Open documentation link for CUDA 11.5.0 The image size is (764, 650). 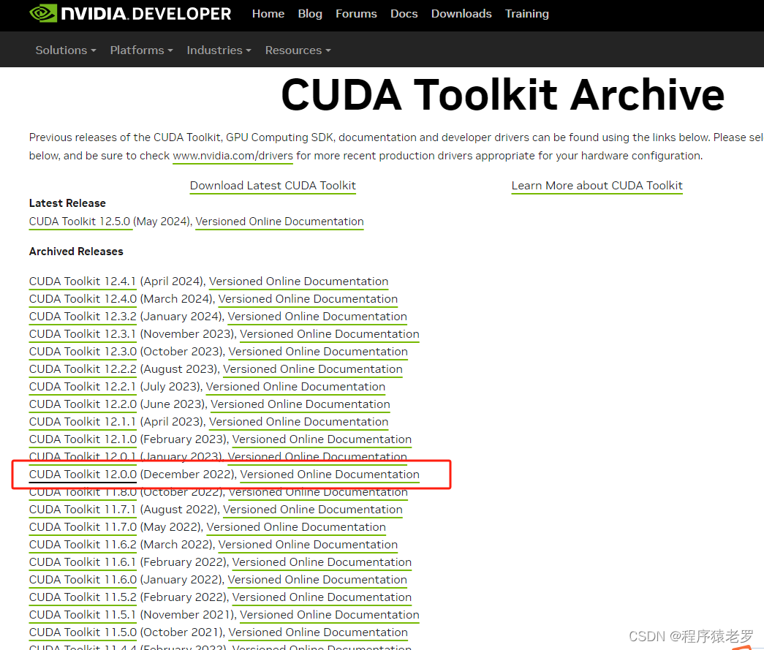pos(318,632)
